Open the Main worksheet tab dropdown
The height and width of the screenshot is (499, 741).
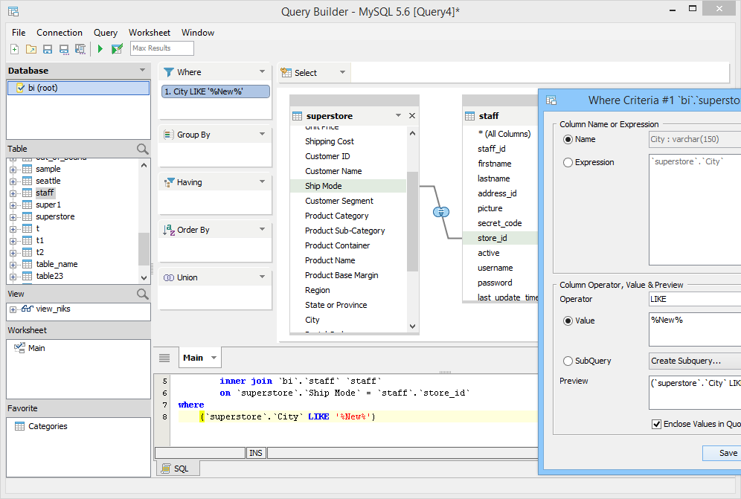214,358
